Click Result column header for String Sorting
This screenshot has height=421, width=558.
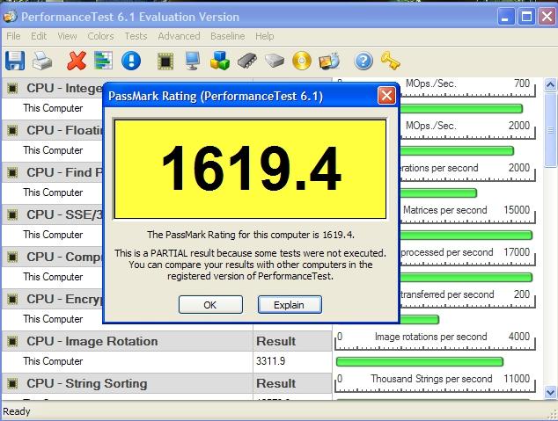click(275, 383)
